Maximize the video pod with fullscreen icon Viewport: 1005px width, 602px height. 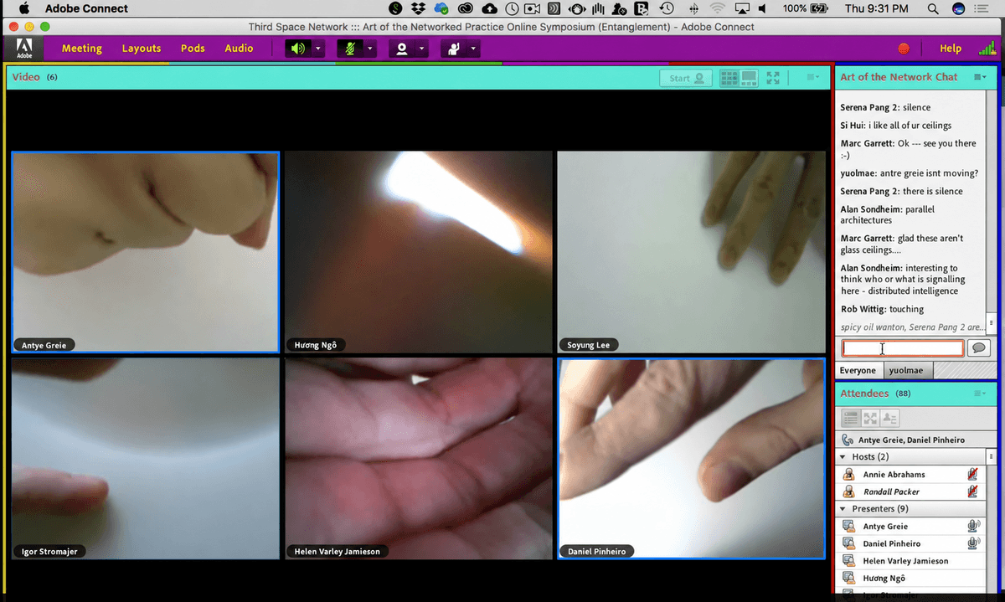[x=773, y=78]
